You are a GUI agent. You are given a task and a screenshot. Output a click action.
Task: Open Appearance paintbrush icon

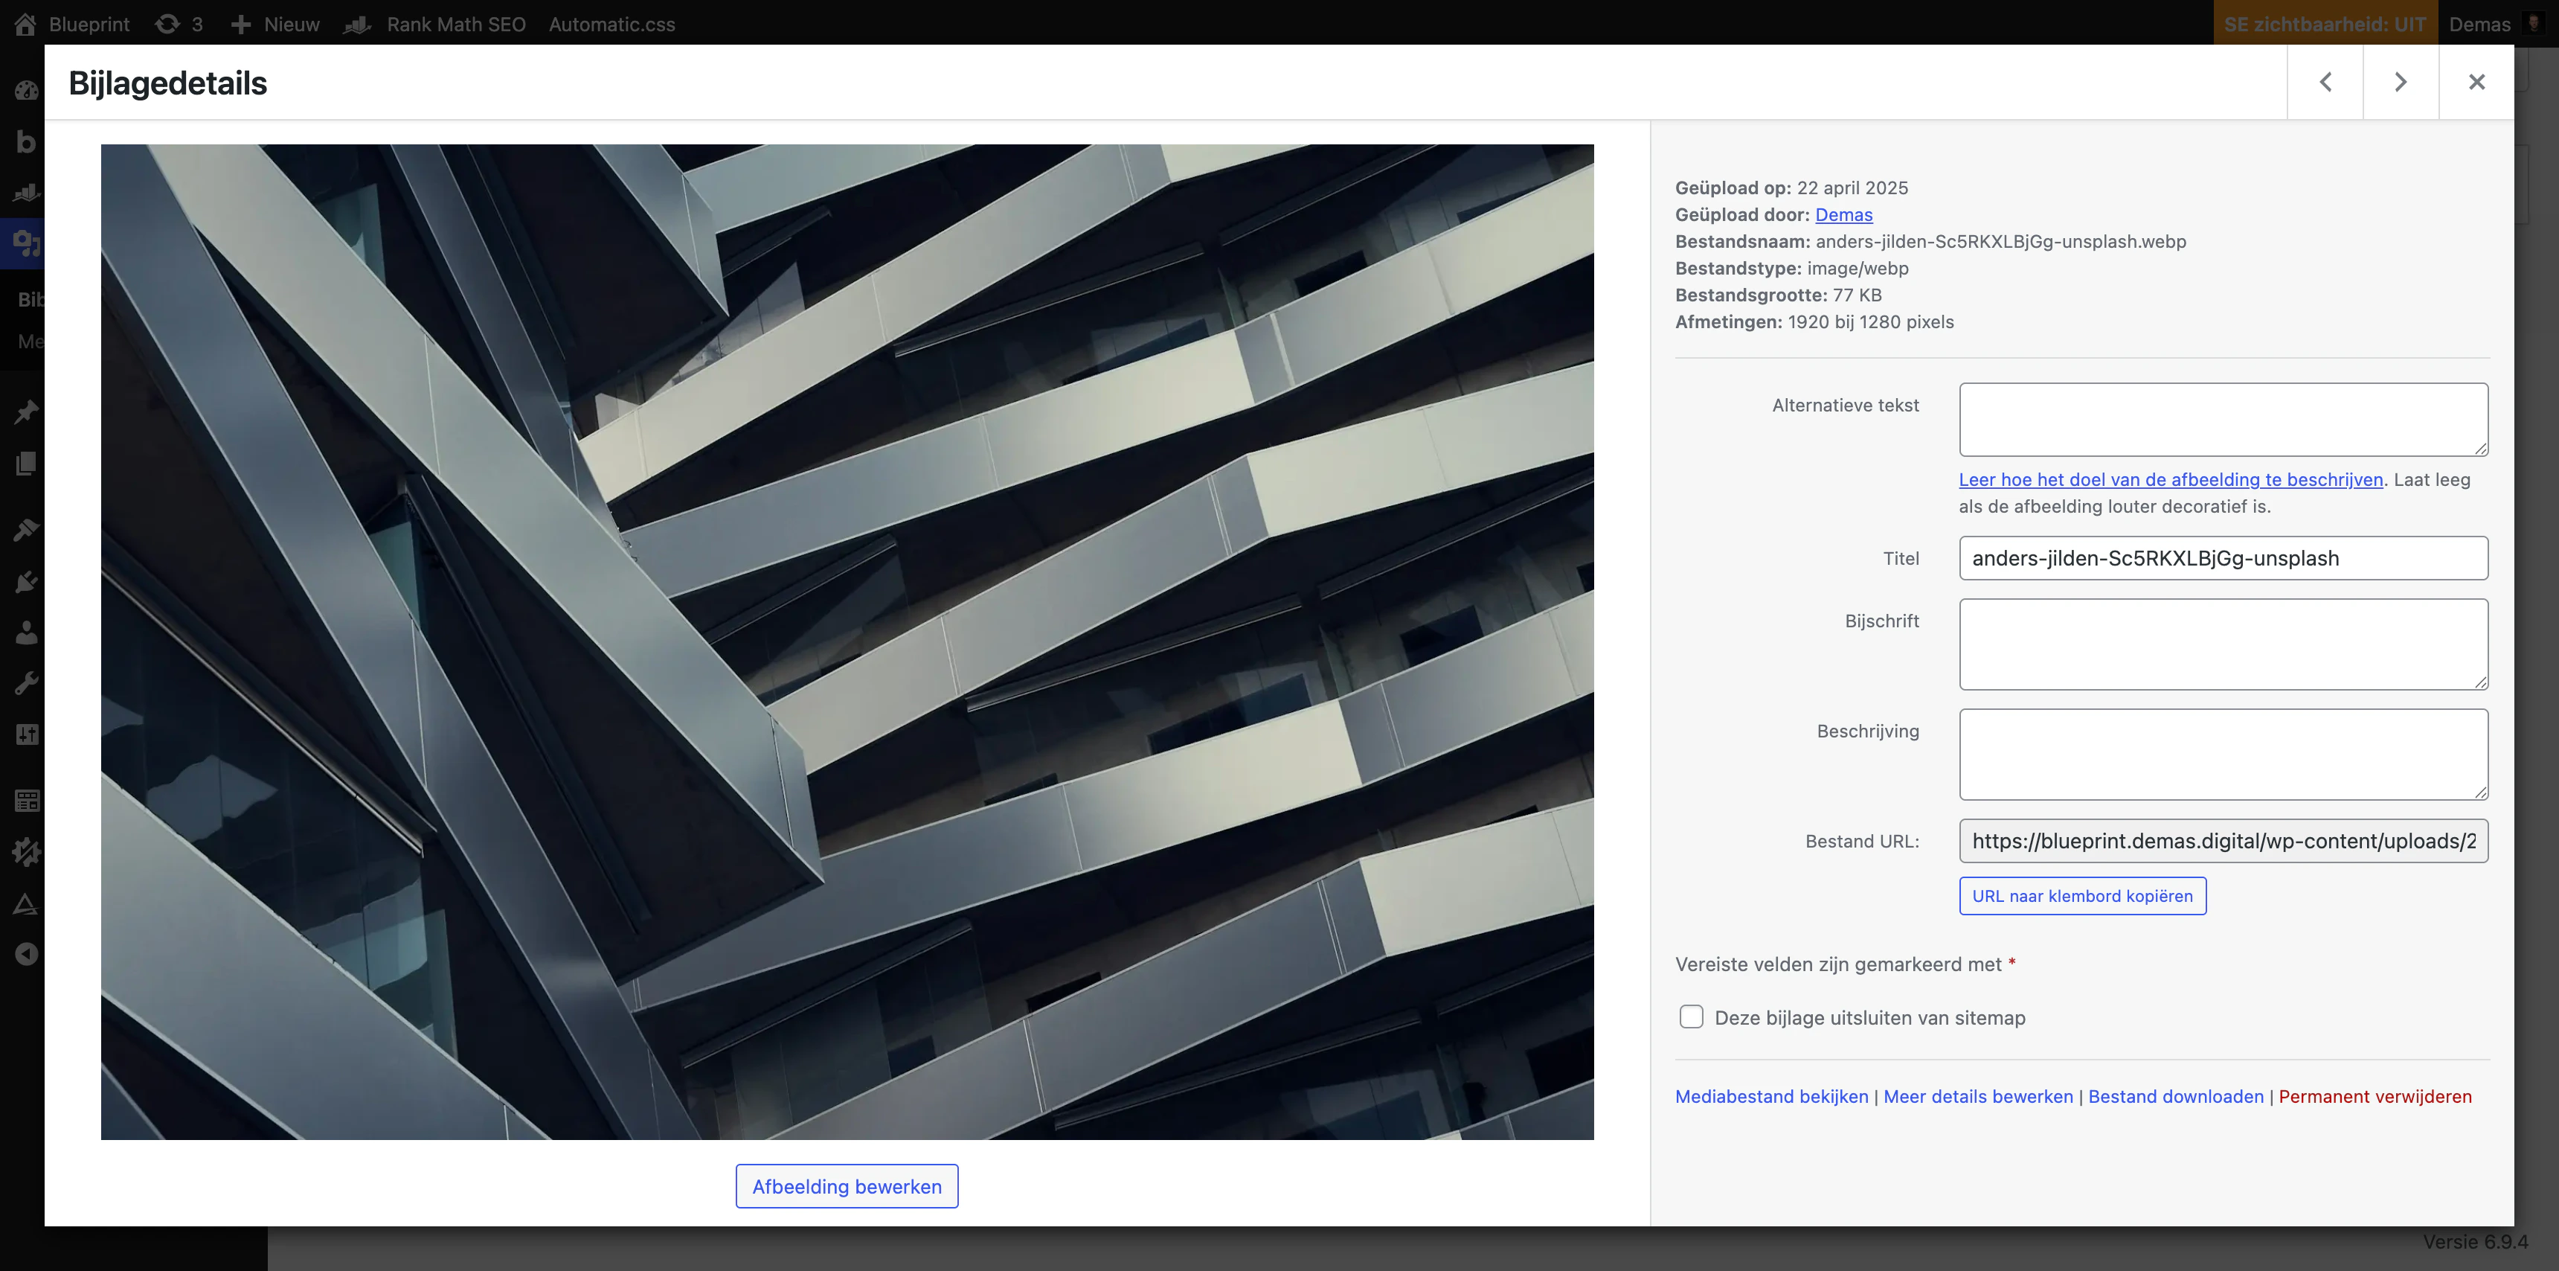point(26,530)
